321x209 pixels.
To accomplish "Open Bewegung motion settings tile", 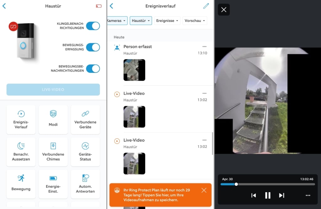I will coord(21,184).
